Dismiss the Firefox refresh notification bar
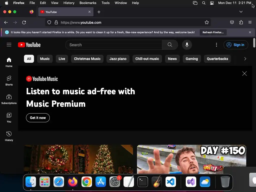This screenshot has width=256, height=192. pos(250,32)
